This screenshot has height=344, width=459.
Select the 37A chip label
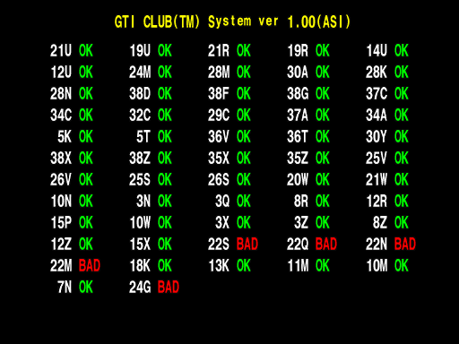[298, 115]
